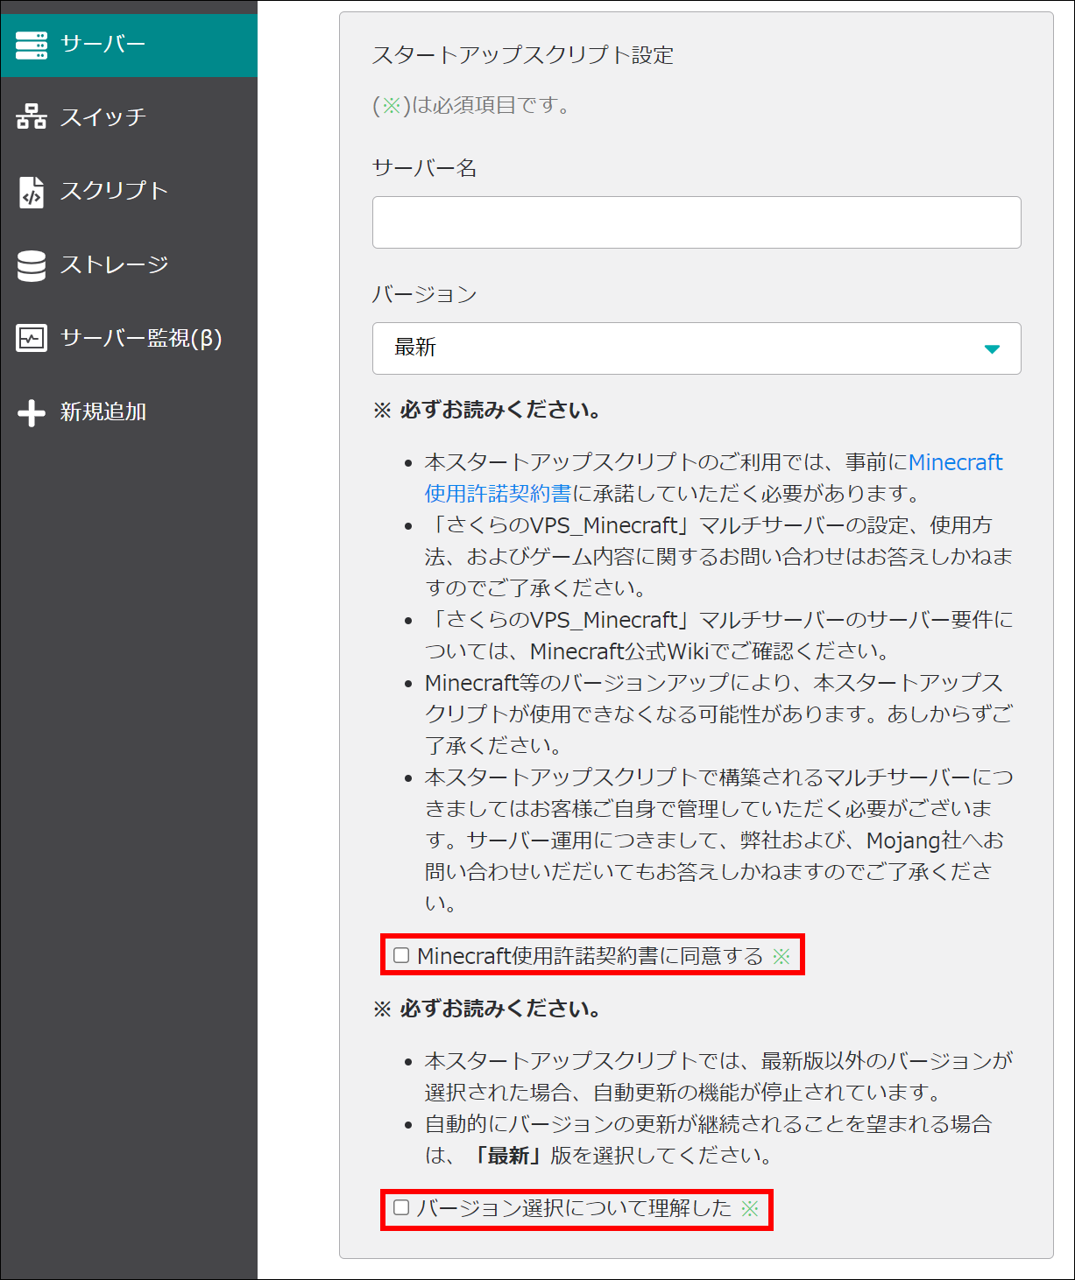Click the script file code icon
1075x1280 pixels.
[x=32, y=192]
